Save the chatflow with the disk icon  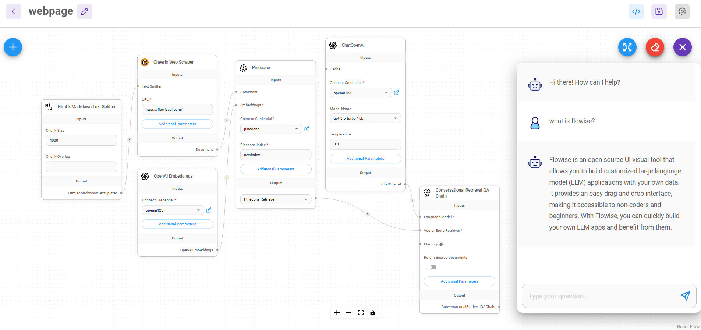point(659,12)
